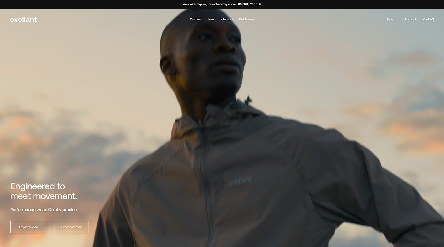The width and height of the screenshot is (444, 247).
Task: Click the "Engineered to meet movement." headline
Action: coord(44,191)
